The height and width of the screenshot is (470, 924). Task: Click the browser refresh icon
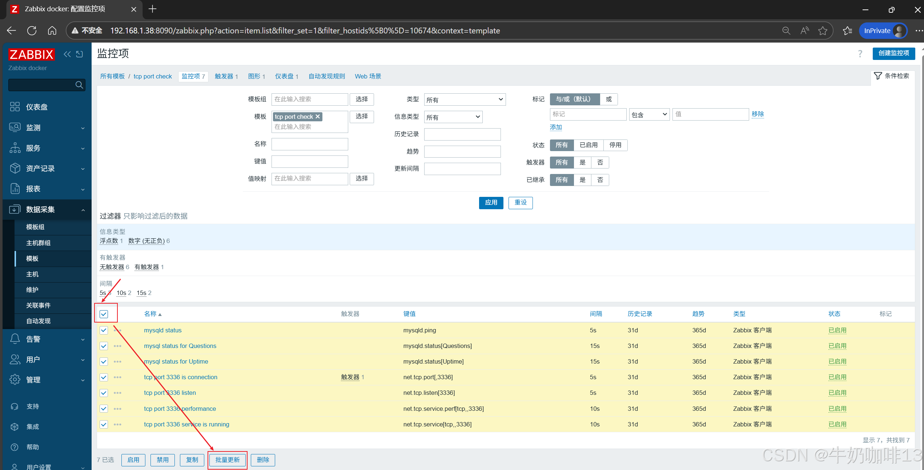[32, 31]
